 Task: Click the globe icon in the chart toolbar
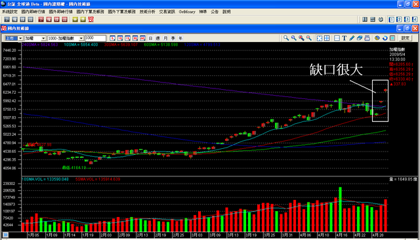377,38
